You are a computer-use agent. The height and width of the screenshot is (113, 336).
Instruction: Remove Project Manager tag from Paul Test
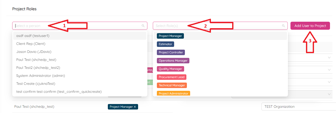[x=135, y=107]
